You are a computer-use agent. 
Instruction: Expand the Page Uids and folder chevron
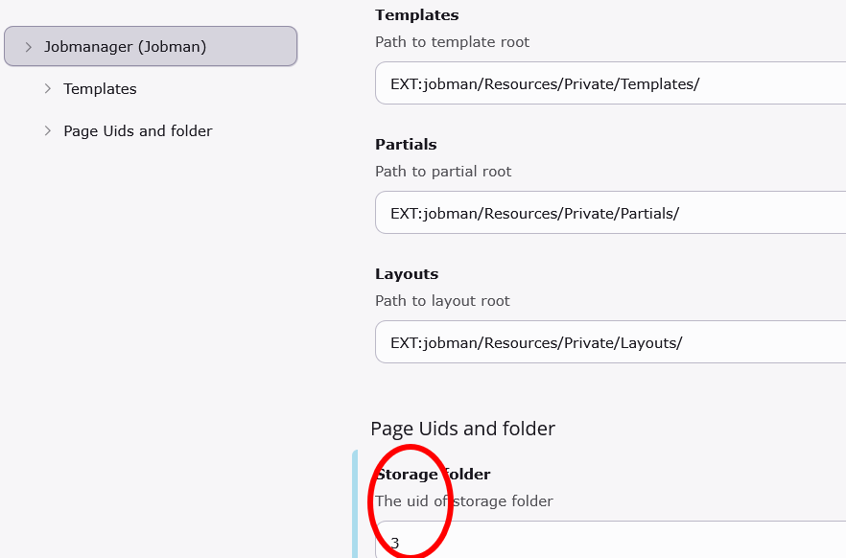pyautogui.click(x=48, y=130)
